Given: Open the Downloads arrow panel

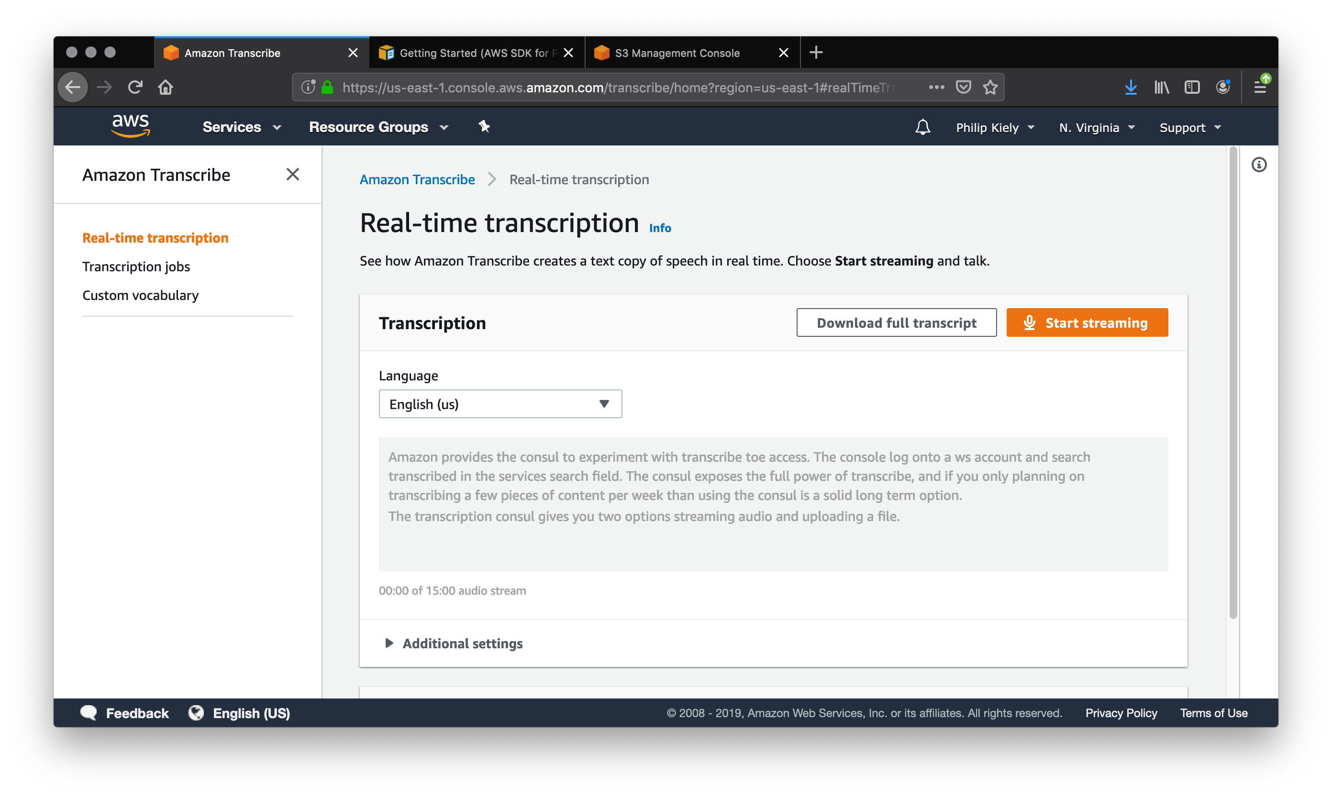Looking at the screenshot, I should click(x=1131, y=87).
